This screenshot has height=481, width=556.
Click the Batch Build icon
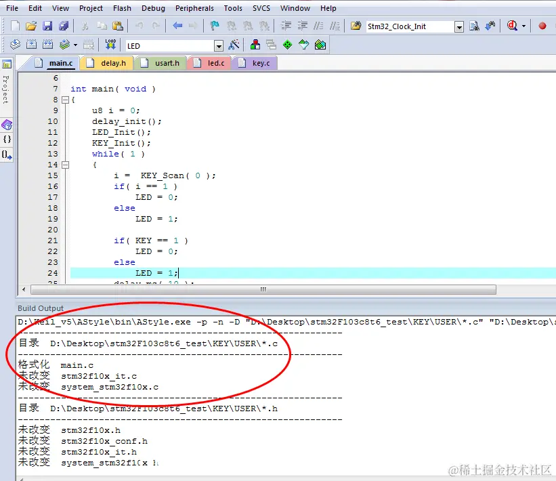pos(64,45)
